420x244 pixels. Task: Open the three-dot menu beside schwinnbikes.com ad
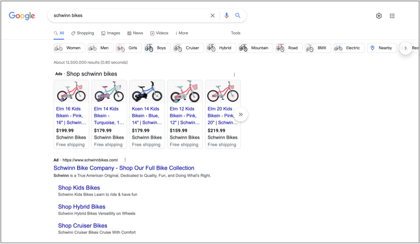coord(125,160)
